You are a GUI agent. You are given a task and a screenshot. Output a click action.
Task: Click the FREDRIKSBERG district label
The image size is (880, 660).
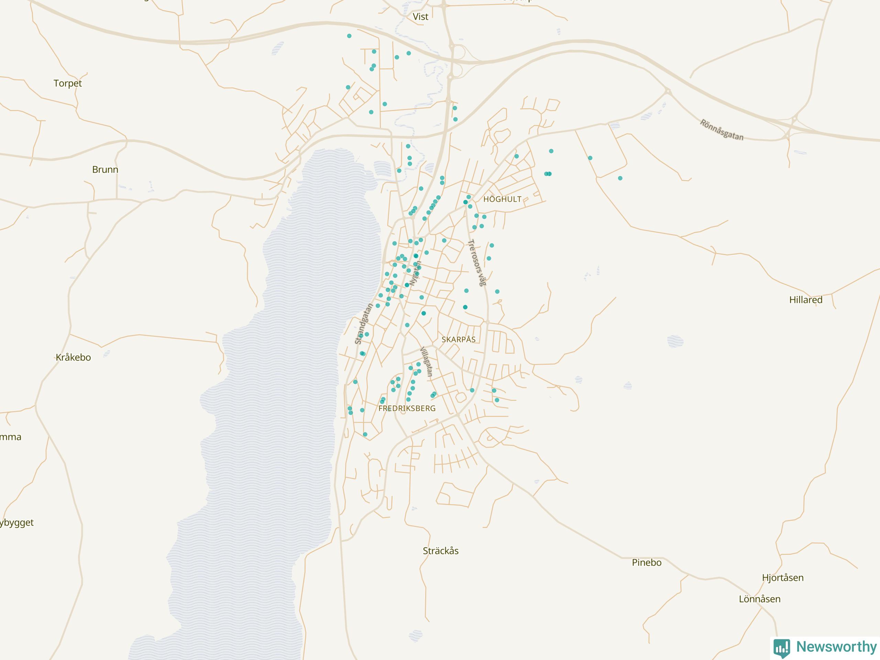click(x=407, y=408)
